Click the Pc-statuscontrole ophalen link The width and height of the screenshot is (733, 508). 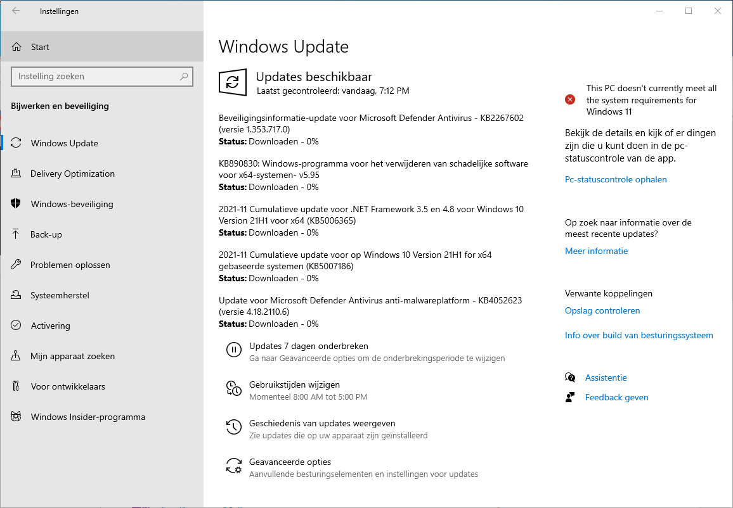click(x=616, y=179)
